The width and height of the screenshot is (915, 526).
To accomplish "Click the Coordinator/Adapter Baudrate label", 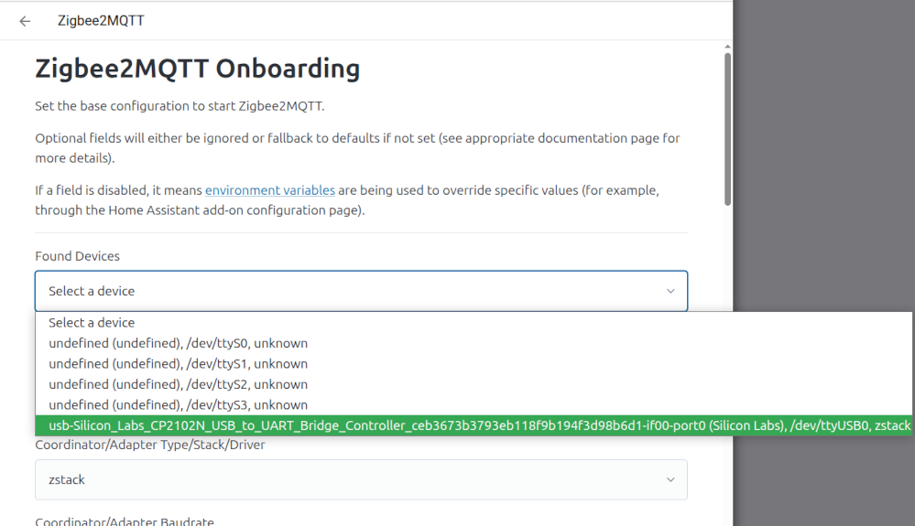I will [x=125, y=521].
